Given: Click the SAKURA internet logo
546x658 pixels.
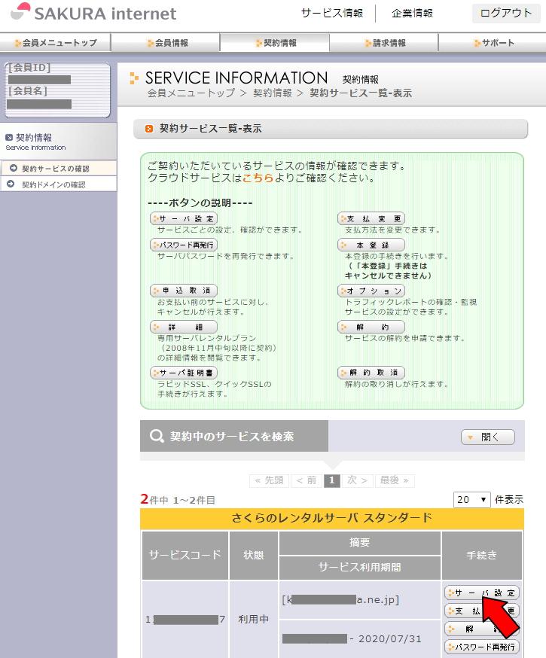Looking at the screenshot, I should 93,13.
